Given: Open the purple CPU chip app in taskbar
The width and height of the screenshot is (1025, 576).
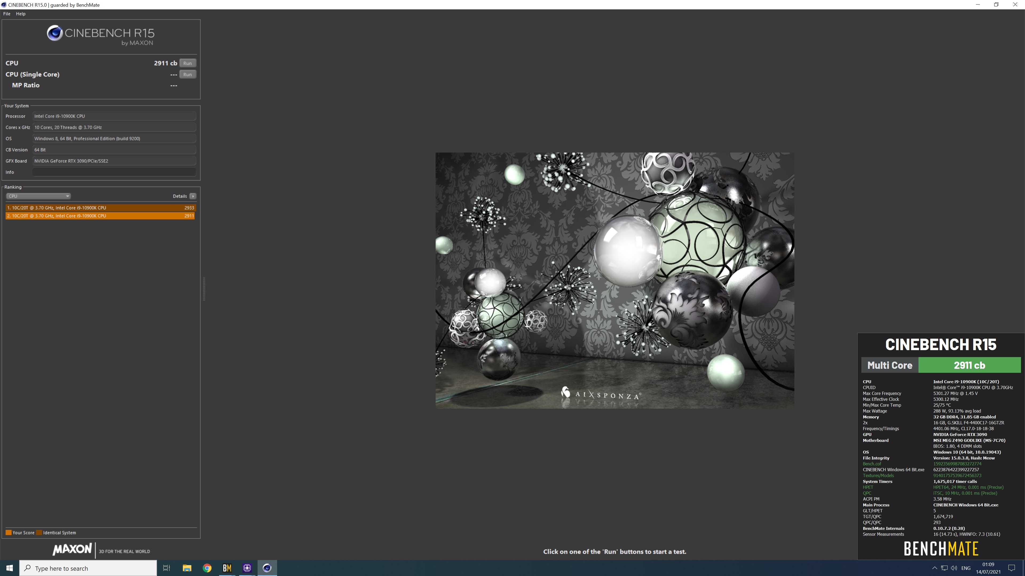Looking at the screenshot, I should coord(247,568).
